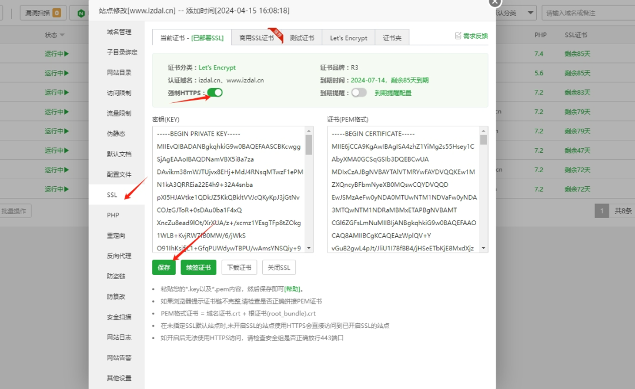Click the certificate box scroll-down arrow
Viewport: 635px width, 389px height.
483,248
